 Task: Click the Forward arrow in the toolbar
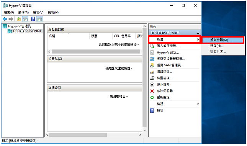[x=11, y=19]
